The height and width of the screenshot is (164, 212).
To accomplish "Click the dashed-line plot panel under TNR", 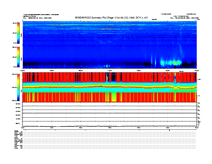I will 110,112.
